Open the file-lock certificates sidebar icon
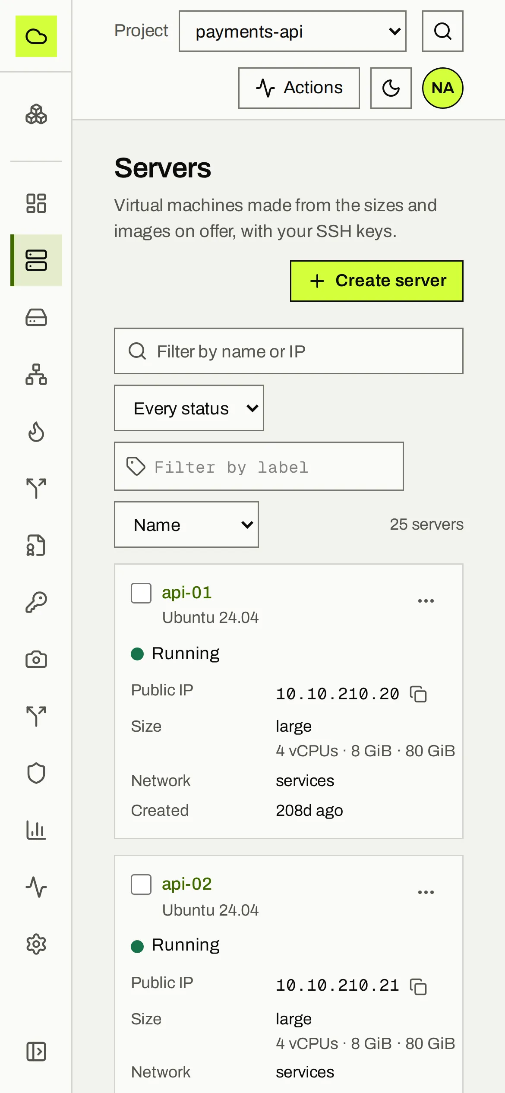 click(x=36, y=545)
